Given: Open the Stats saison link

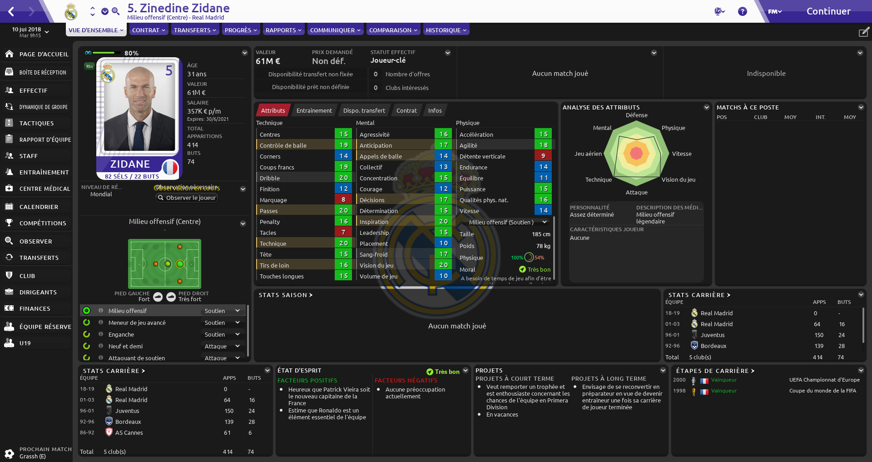Looking at the screenshot, I should pos(286,295).
